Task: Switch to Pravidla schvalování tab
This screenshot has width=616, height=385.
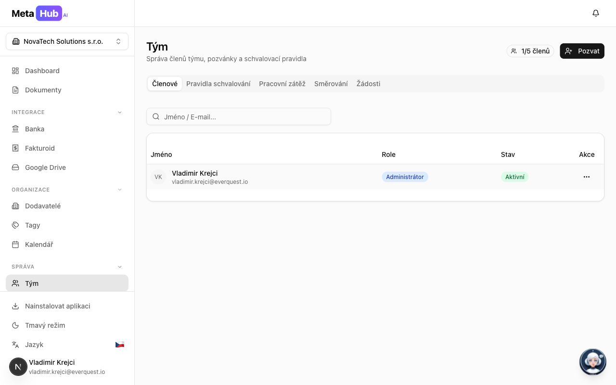Action: pyautogui.click(x=218, y=84)
